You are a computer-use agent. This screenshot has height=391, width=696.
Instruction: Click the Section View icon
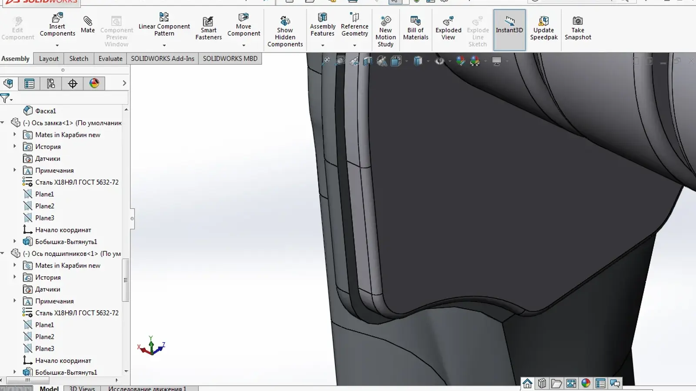tap(368, 61)
